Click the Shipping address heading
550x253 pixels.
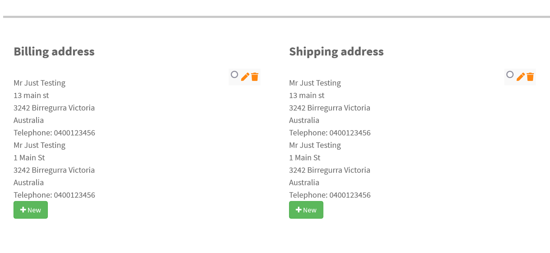point(336,52)
